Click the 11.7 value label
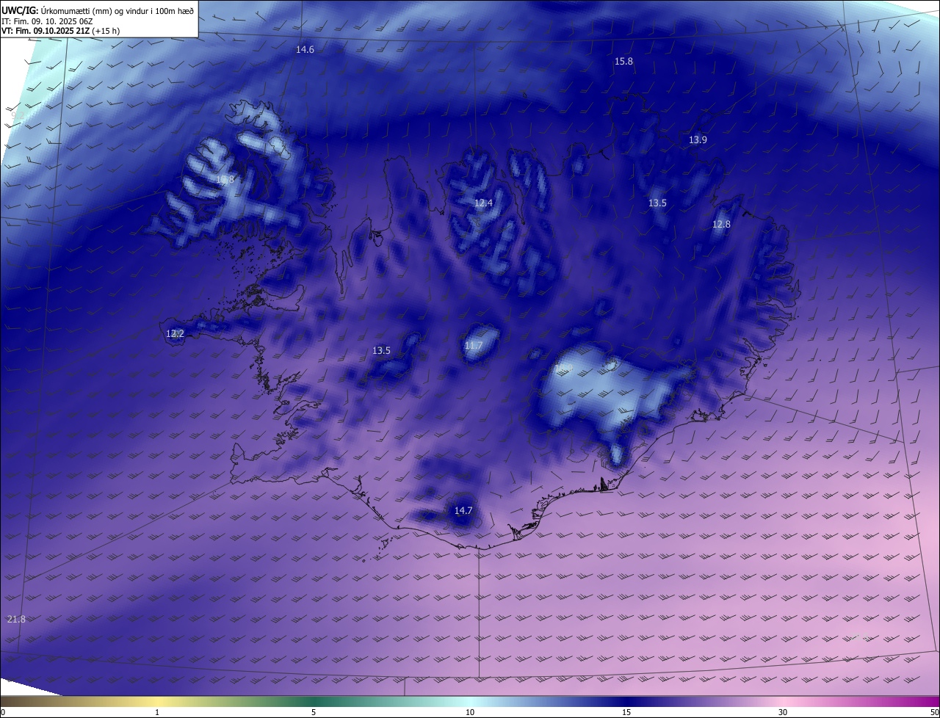940x718 pixels. 474,346
